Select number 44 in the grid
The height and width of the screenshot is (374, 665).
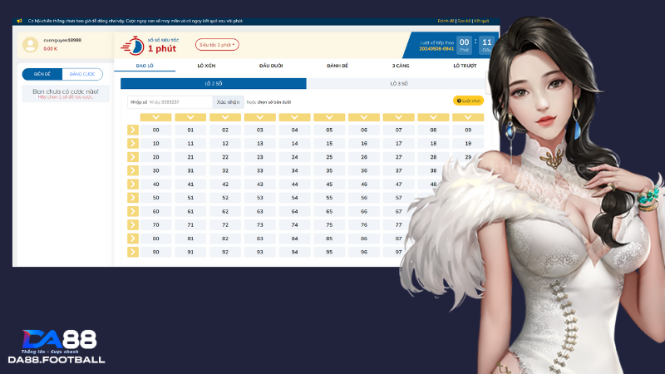click(294, 184)
